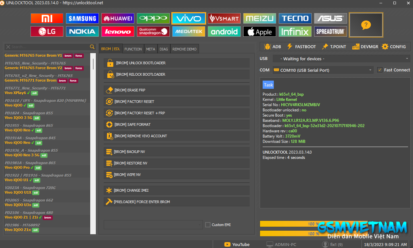Open the YouTube link in status bar
The width and height of the screenshot is (413, 248).
click(237, 244)
